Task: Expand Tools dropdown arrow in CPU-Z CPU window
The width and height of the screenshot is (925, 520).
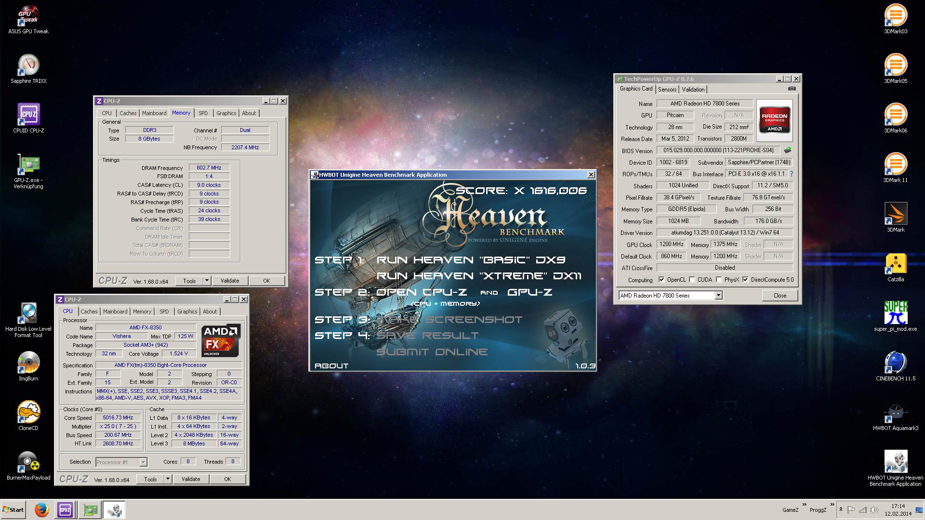Action: [168, 479]
